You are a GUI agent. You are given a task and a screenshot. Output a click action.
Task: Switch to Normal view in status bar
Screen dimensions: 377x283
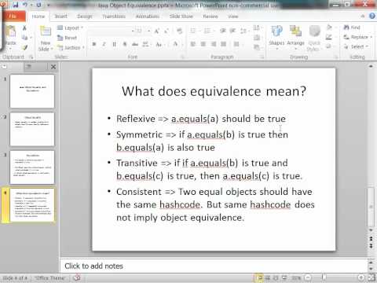click(x=260, y=277)
